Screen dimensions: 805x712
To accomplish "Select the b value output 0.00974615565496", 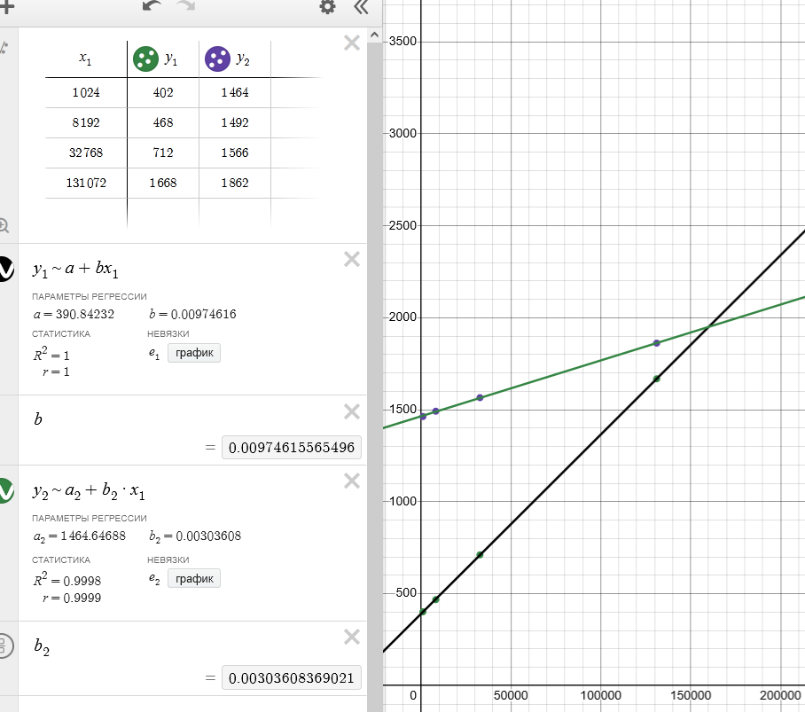I will (x=291, y=449).
